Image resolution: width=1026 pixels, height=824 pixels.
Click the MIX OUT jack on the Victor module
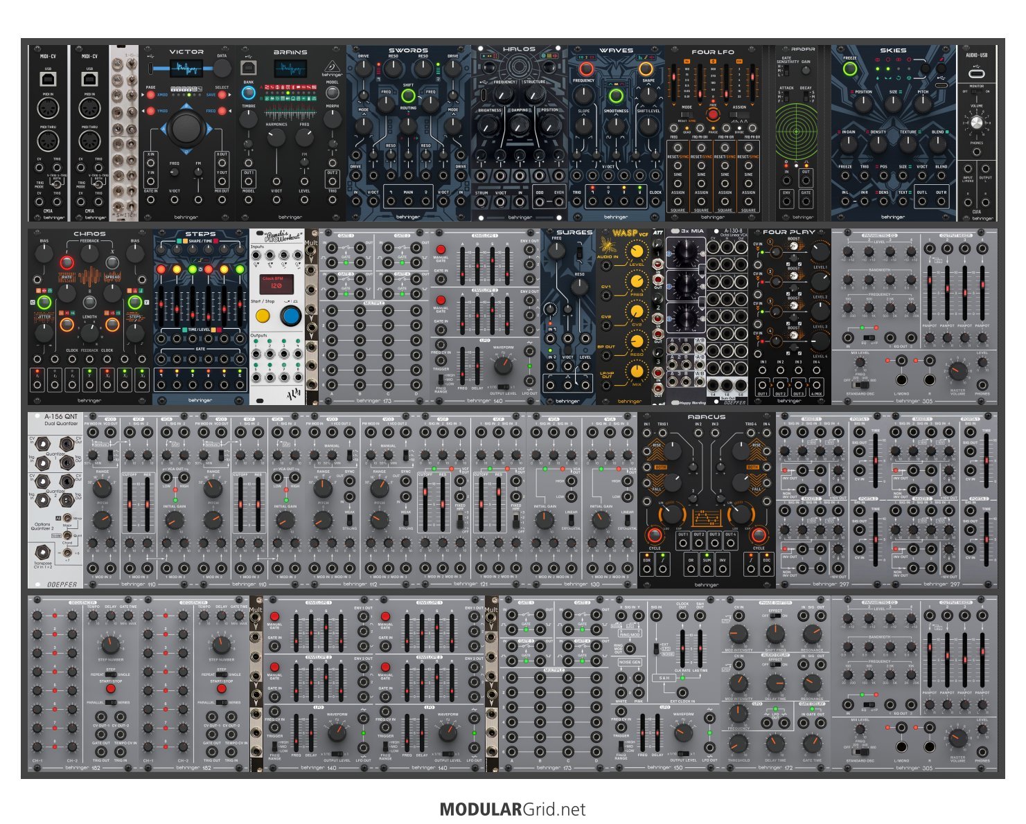(x=221, y=200)
